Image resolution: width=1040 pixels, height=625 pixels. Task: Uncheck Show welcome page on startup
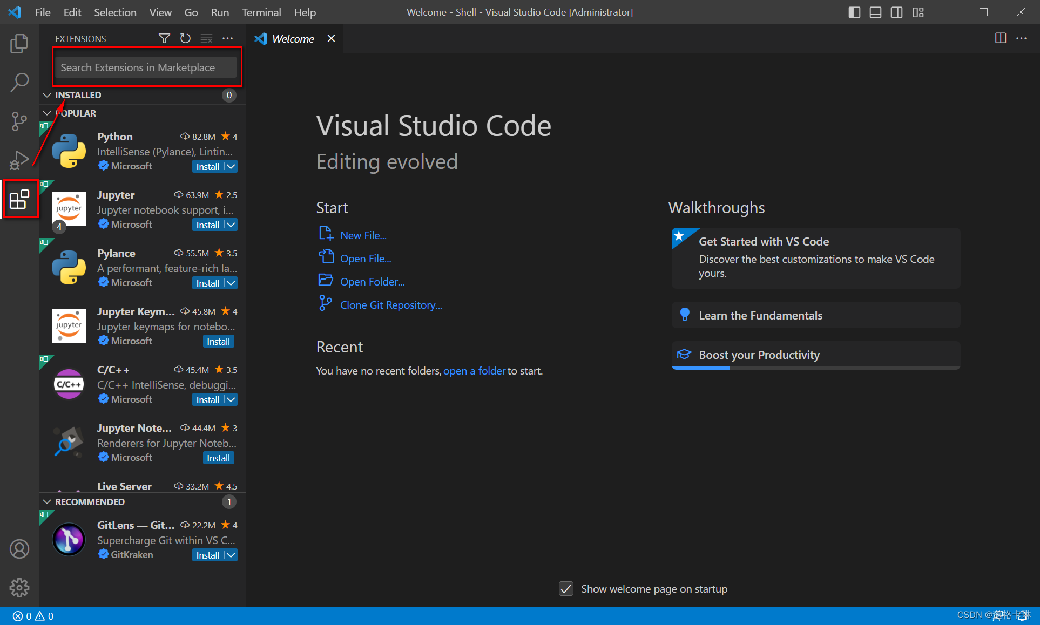point(566,589)
